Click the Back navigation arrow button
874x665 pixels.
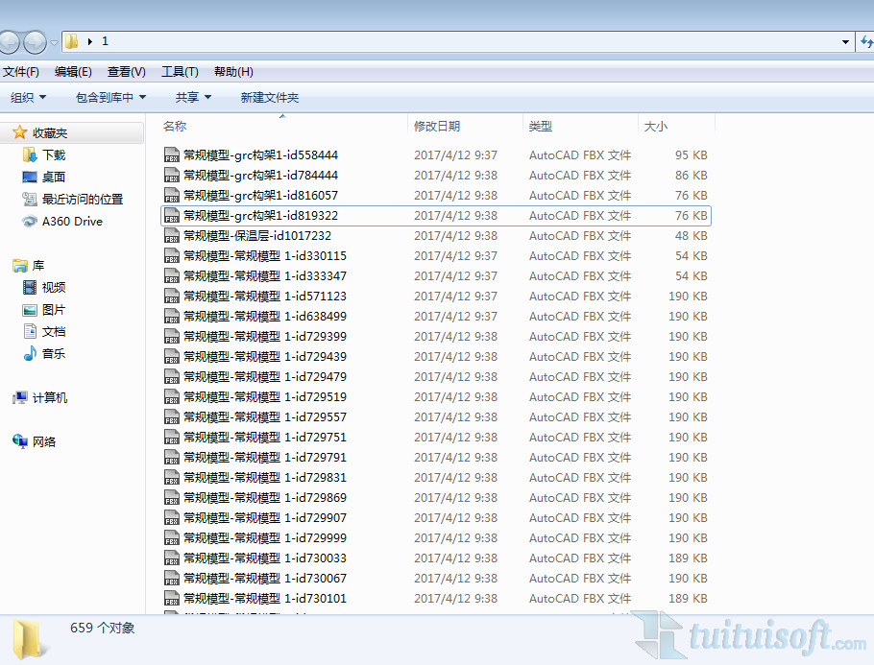point(8,42)
